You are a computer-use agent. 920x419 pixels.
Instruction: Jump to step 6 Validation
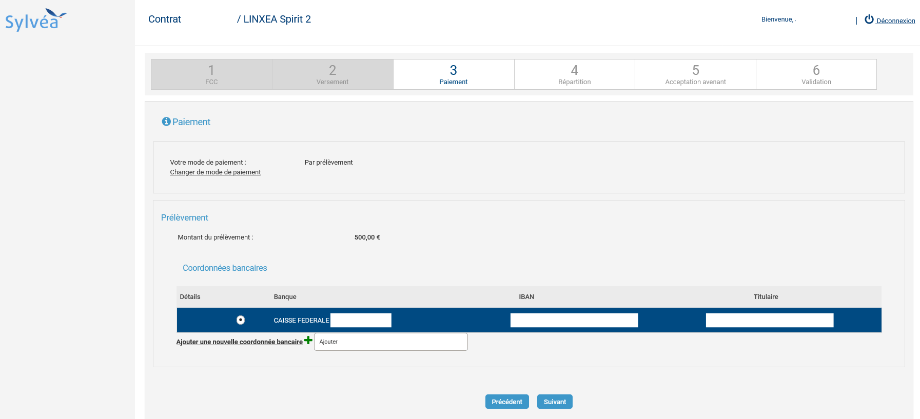[816, 74]
